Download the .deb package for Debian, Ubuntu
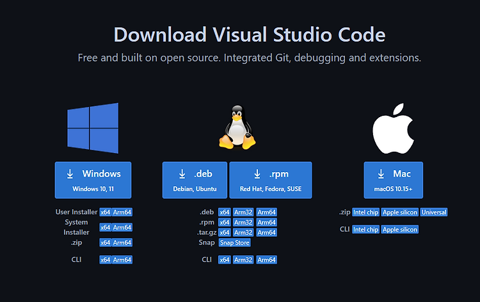 (195, 180)
